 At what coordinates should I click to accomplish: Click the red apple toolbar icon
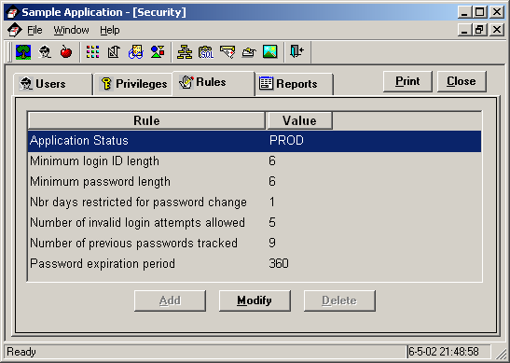pyautogui.click(x=66, y=52)
